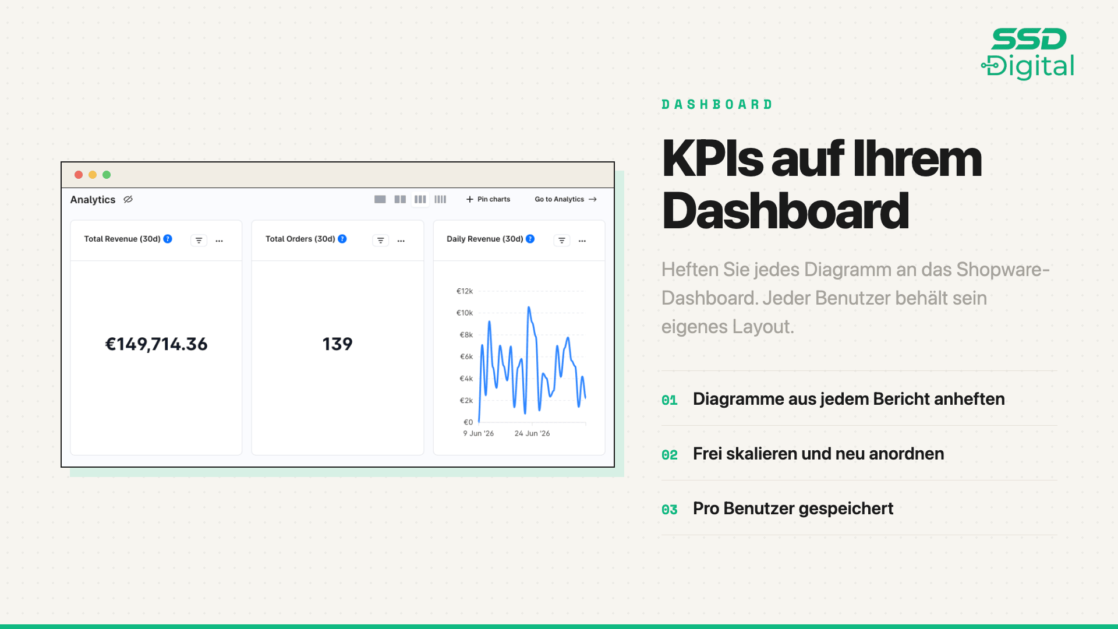
Task: Click the 139 orders value
Action: 338,344
